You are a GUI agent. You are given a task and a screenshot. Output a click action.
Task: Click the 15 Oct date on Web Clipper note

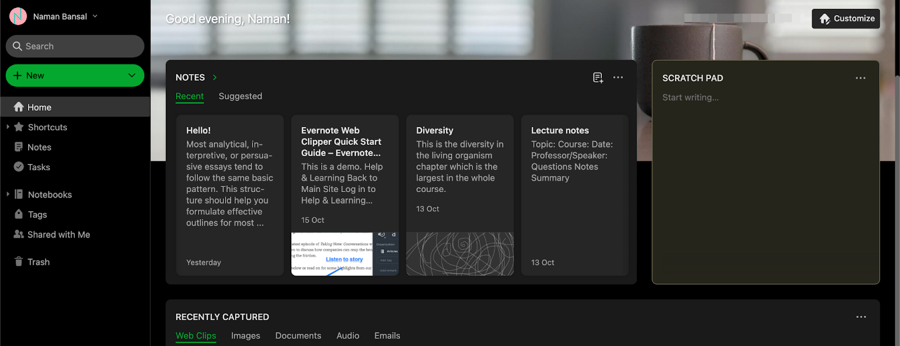click(x=313, y=220)
